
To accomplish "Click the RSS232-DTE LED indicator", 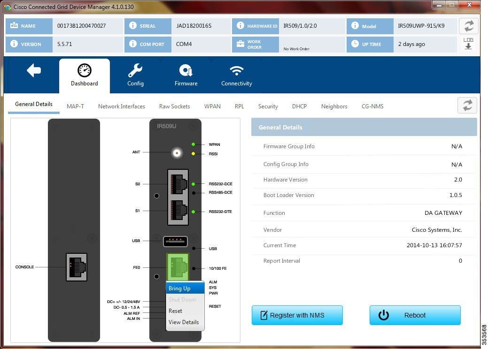I will [x=193, y=212].
